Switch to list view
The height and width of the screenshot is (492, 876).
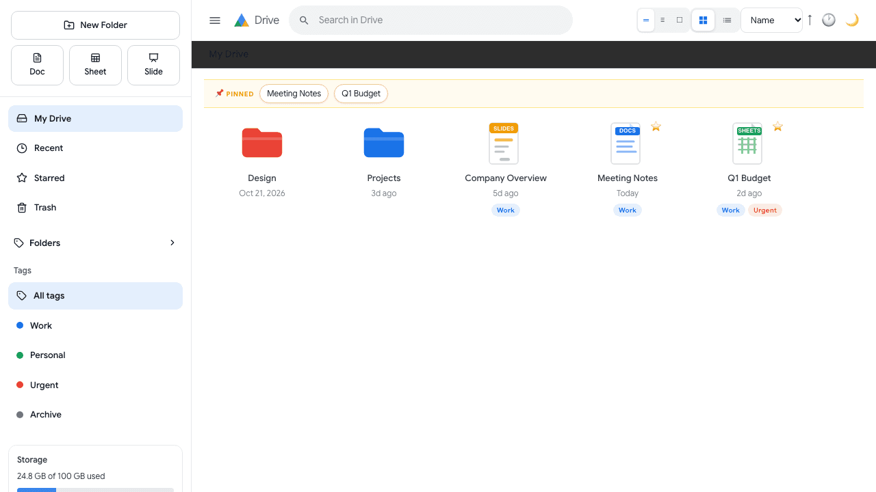(727, 20)
